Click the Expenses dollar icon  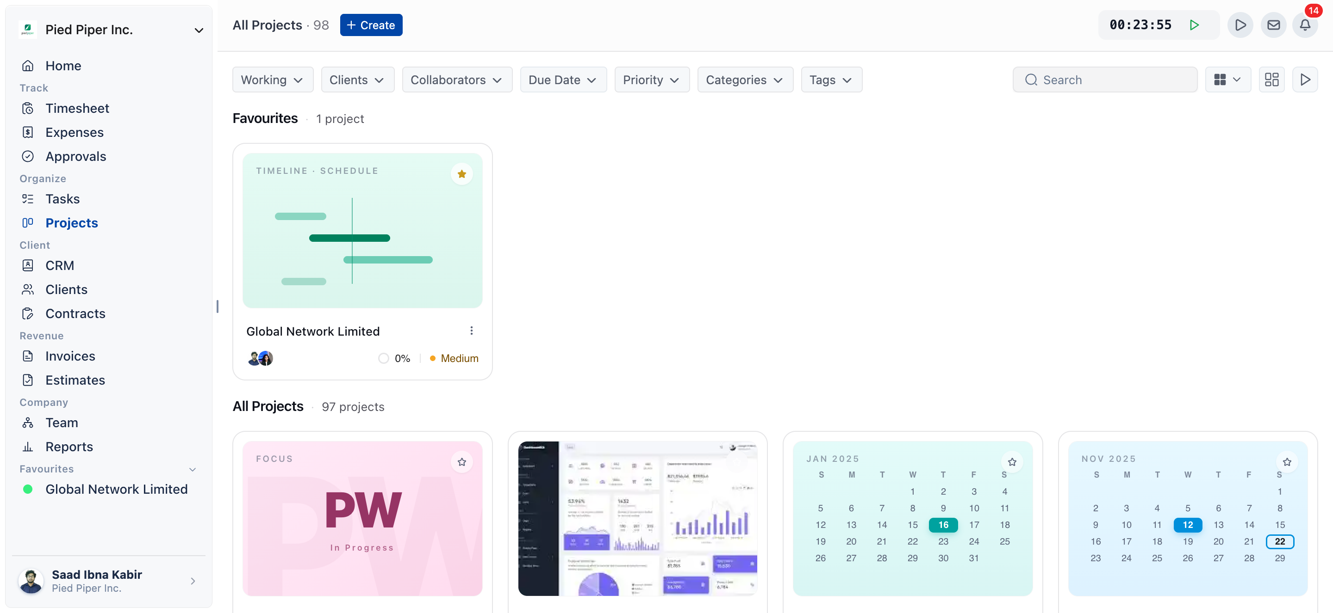click(x=28, y=132)
